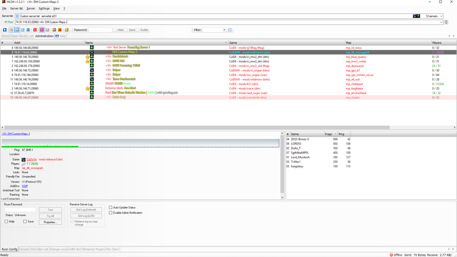Screen dimensions: 457x257
Task: Open the VOIP addon link
Action: (x=25, y=186)
